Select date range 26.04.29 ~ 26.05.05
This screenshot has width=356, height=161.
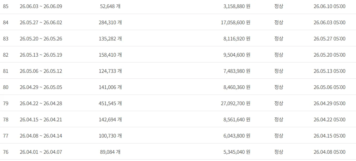point(41,87)
